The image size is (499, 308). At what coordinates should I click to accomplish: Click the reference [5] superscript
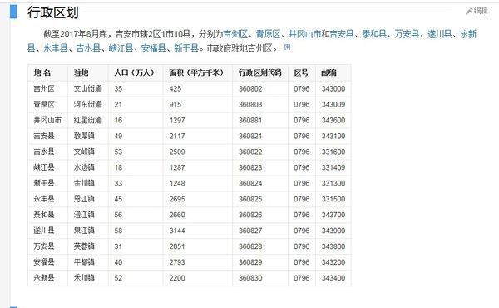(288, 47)
